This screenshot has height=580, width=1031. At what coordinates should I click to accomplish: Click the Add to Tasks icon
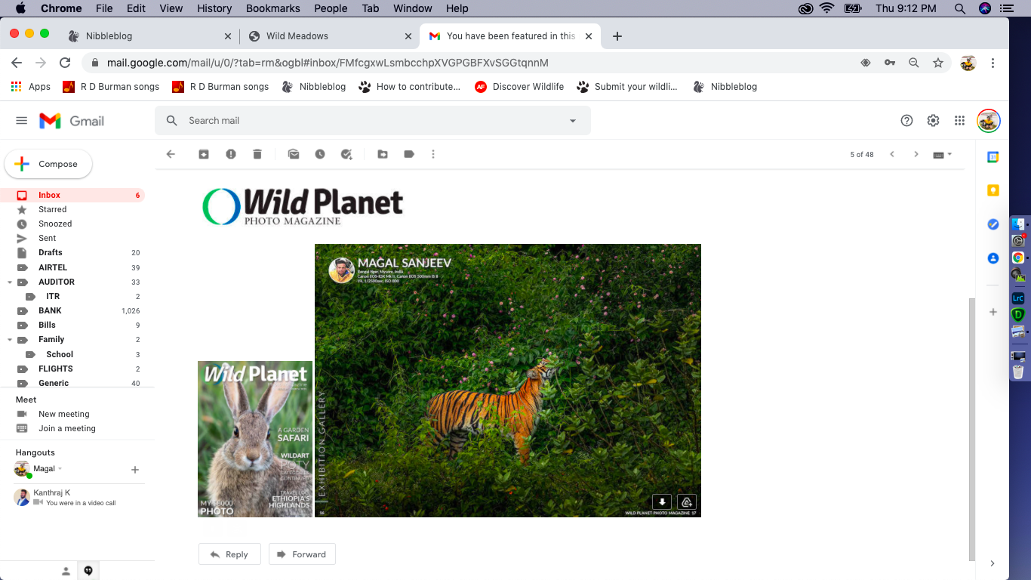pos(346,154)
